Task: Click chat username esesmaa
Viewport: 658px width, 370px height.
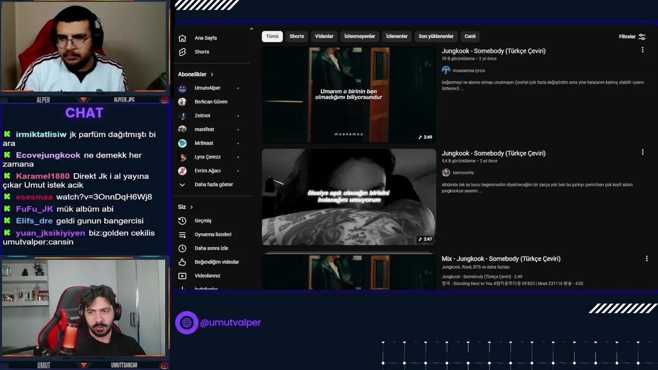Action: pyautogui.click(x=34, y=197)
